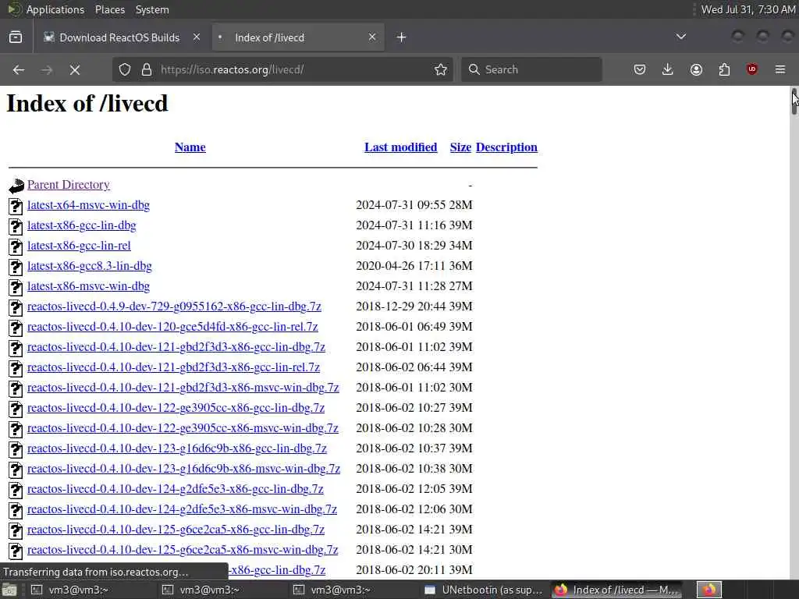Image resolution: width=799 pixels, height=599 pixels.
Task: Open the Downloads panel
Action: point(668,69)
